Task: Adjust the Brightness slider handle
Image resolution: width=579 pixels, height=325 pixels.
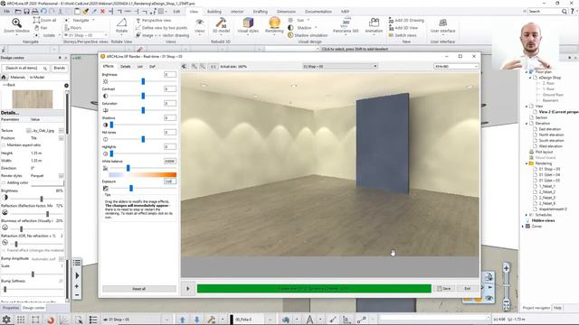Action: tap(143, 81)
